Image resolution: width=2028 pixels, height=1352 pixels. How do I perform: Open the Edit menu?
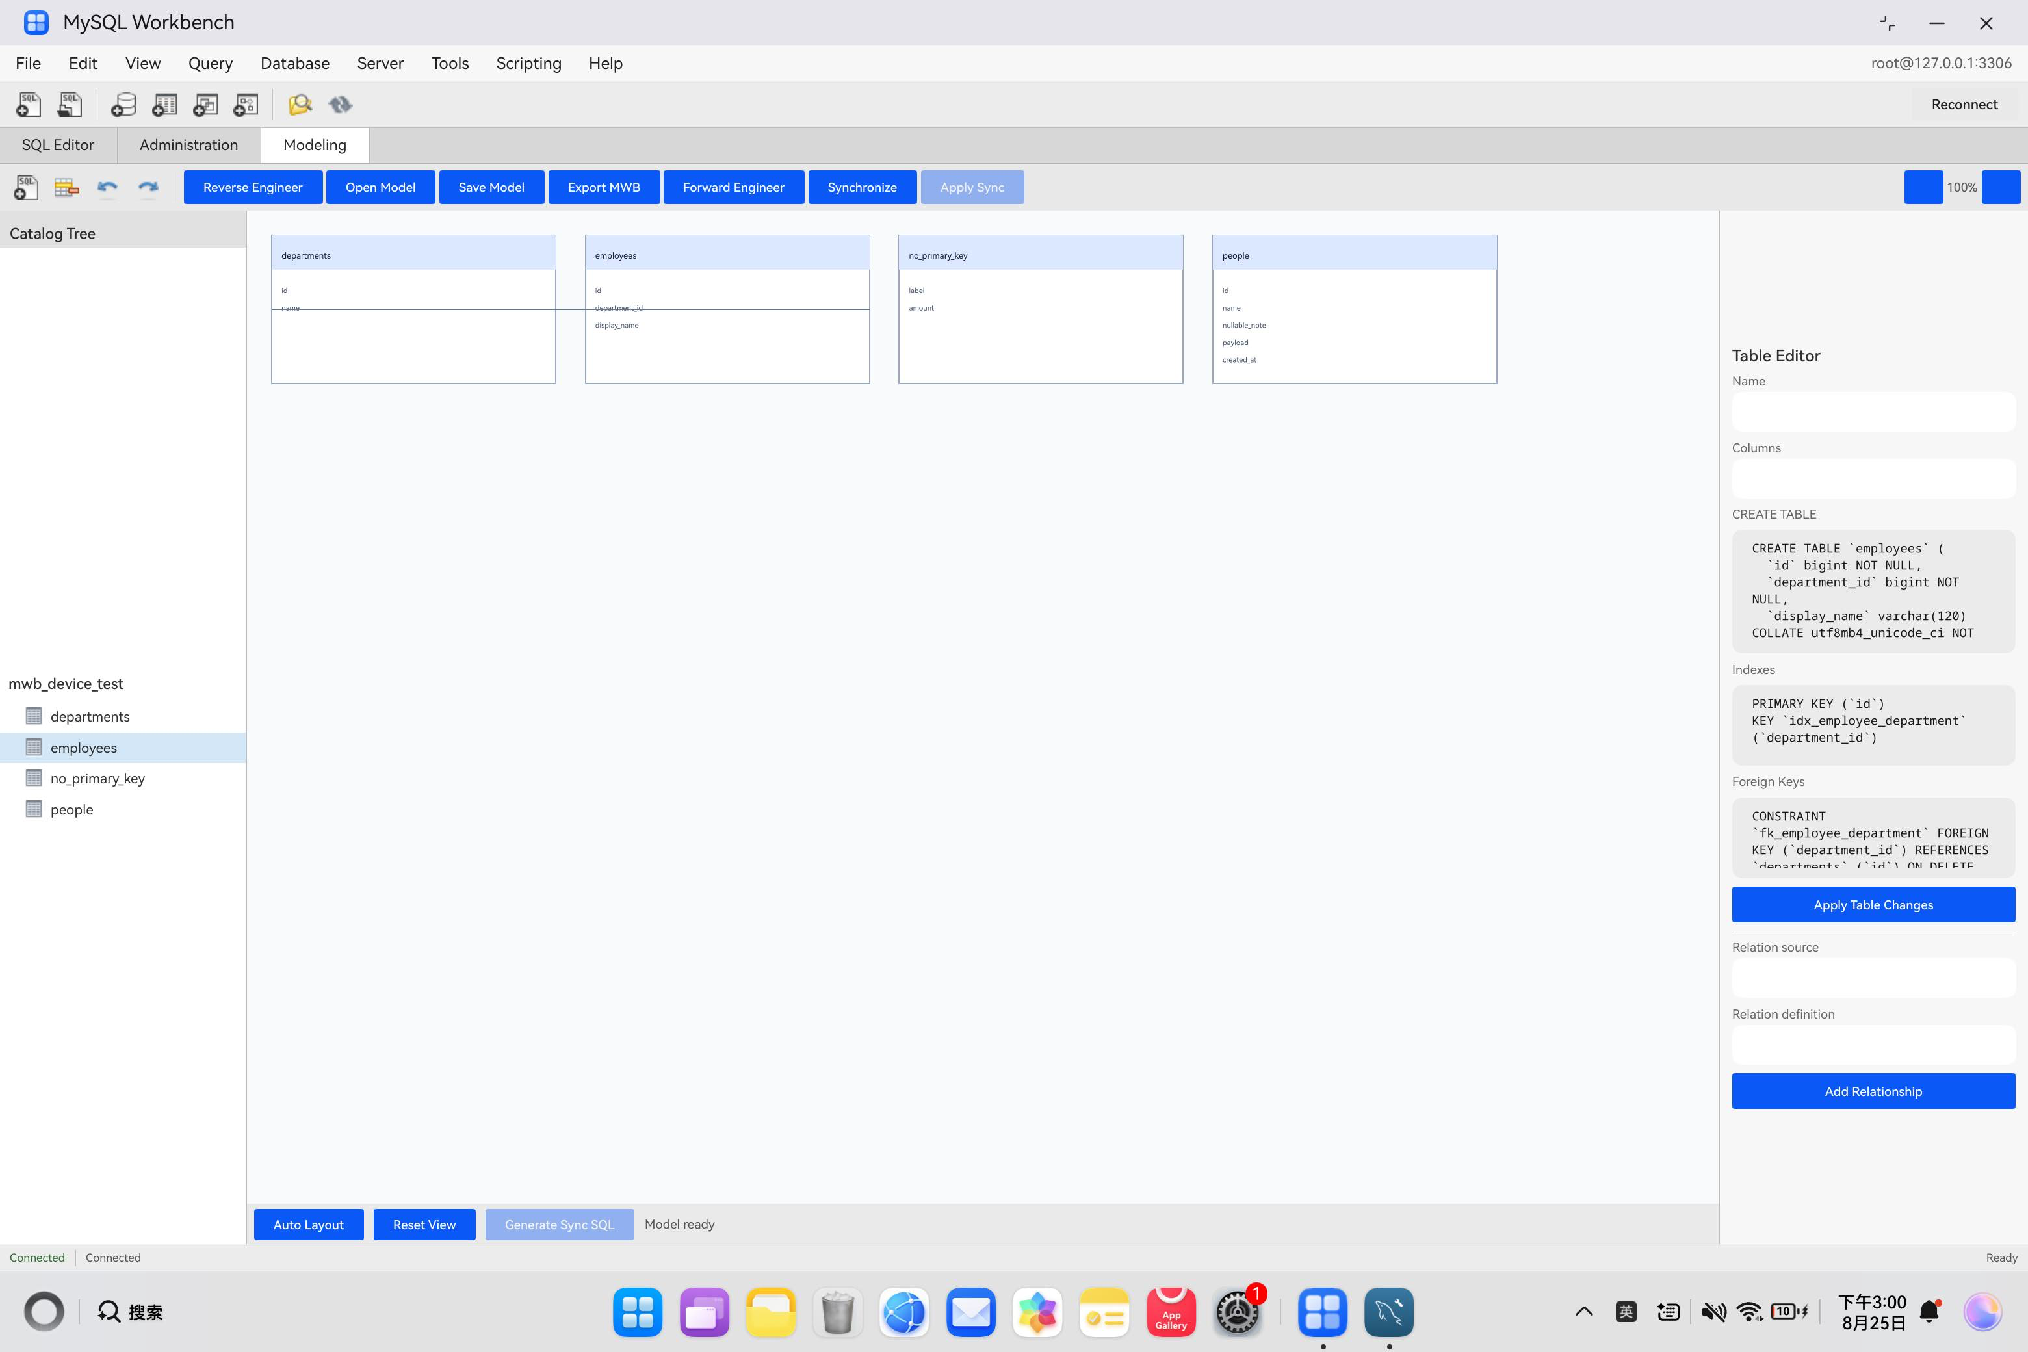(x=83, y=63)
